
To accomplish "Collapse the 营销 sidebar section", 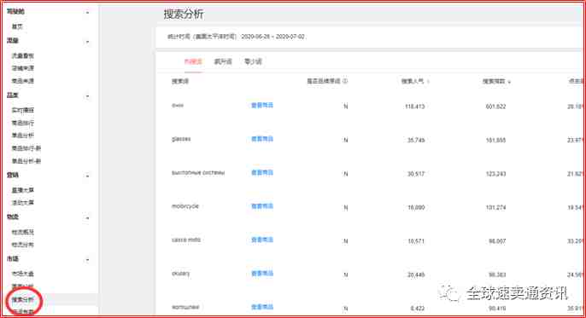I will [x=87, y=176].
